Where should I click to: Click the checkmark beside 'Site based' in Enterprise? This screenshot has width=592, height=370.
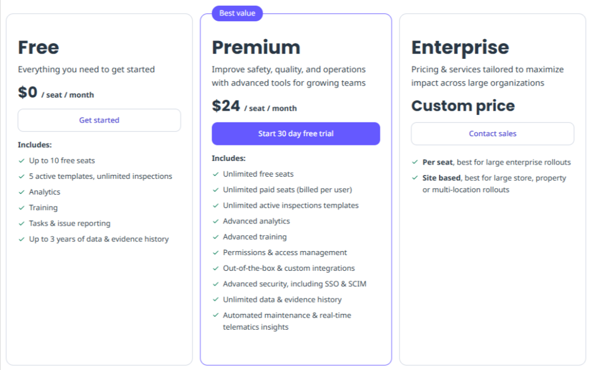pos(415,178)
